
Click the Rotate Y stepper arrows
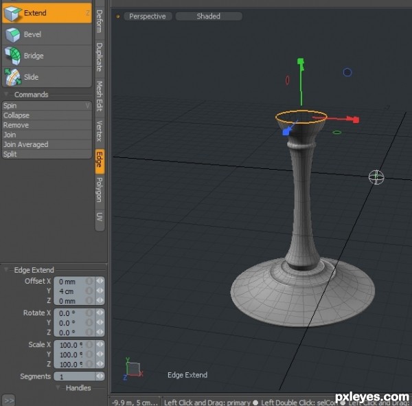coord(100,322)
